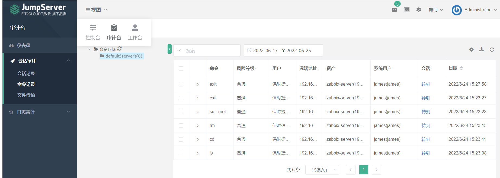Viewport: 500px width, 178px height.
Task: Go to 文件传输 in the sidebar
Action: (x=26, y=95)
